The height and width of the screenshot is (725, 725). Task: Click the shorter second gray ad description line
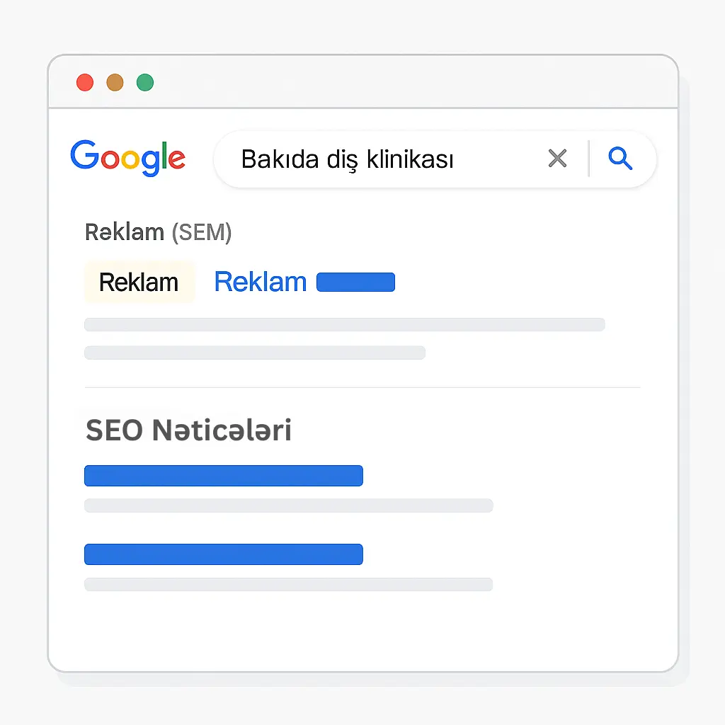254,353
